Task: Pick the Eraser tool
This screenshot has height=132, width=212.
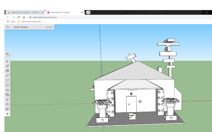Action: [x=8, y=66]
